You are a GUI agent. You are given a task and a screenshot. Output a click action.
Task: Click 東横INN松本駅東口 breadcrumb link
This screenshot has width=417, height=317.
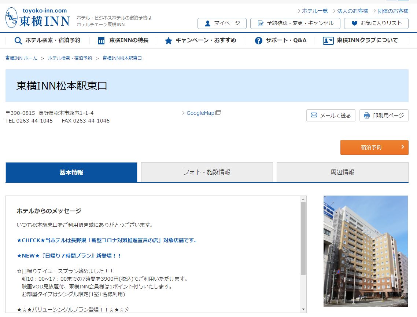pos(122,58)
